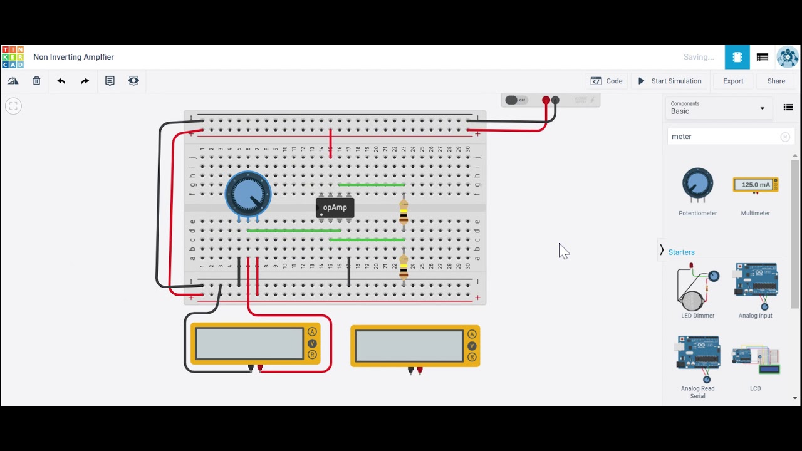Set left multimeter to Voltage mode
The height and width of the screenshot is (451, 802).
click(x=312, y=344)
